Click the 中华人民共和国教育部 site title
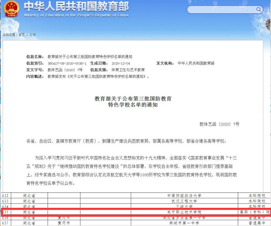This screenshot has height=226, width=271. click(x=76, y=7)
